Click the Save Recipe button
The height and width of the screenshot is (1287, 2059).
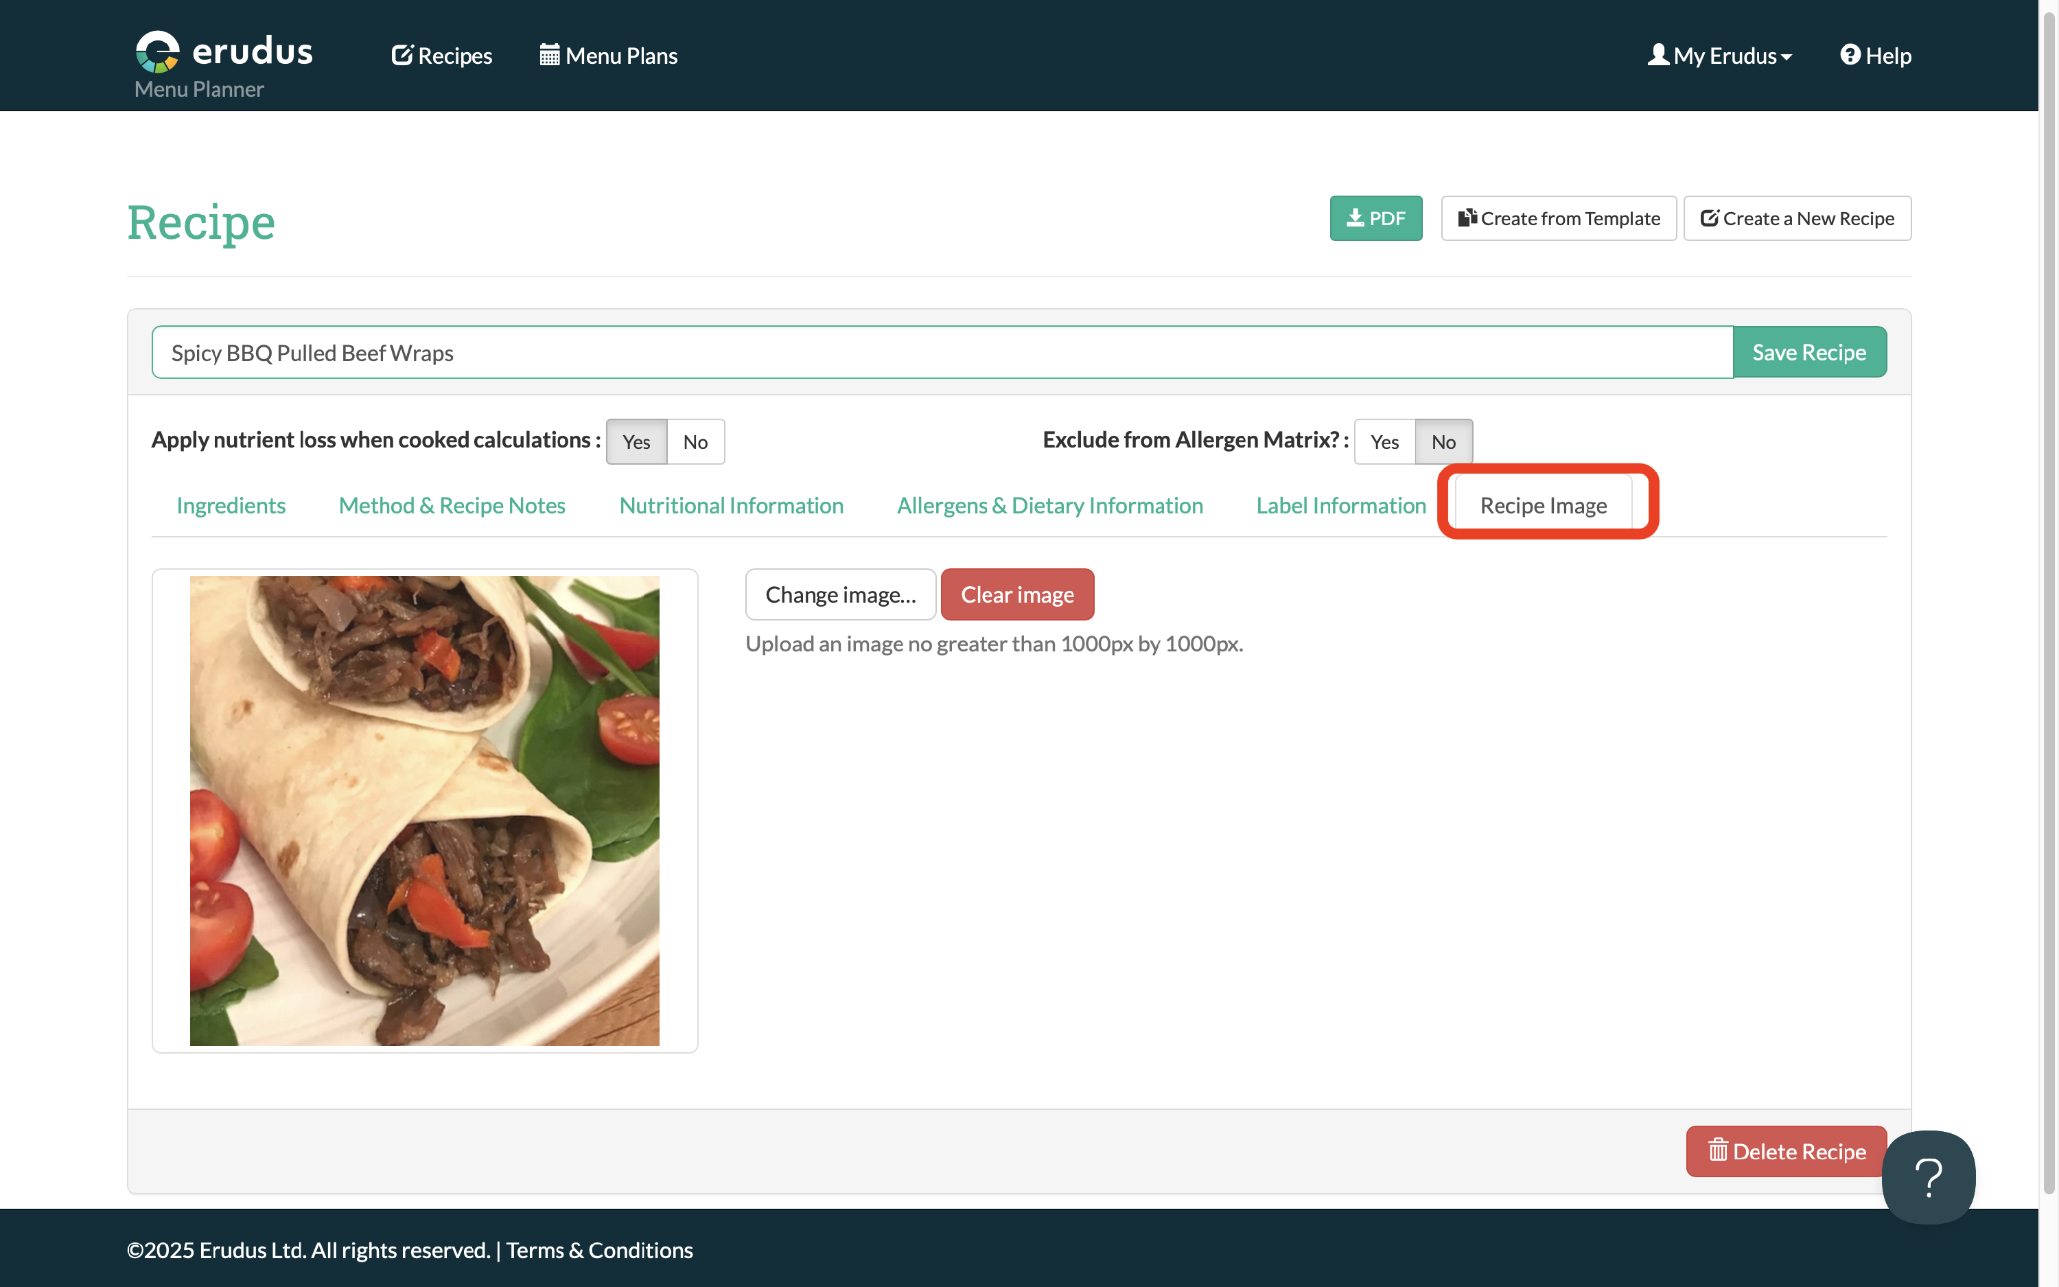[x=1809, y=352]
